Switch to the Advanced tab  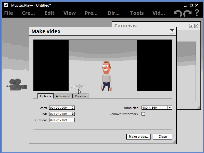63,96
